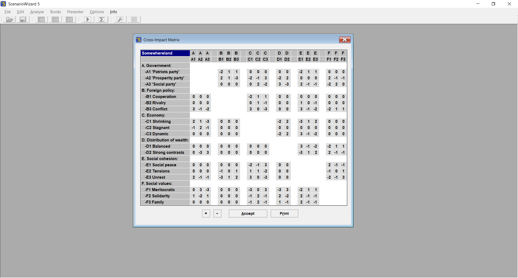Open a project file with the folder icon
518x278 pixels.
click(9, 19)
